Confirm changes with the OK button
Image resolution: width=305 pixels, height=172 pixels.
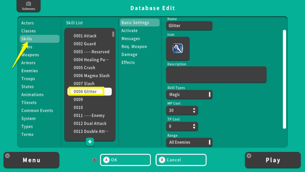click(125, 160)
